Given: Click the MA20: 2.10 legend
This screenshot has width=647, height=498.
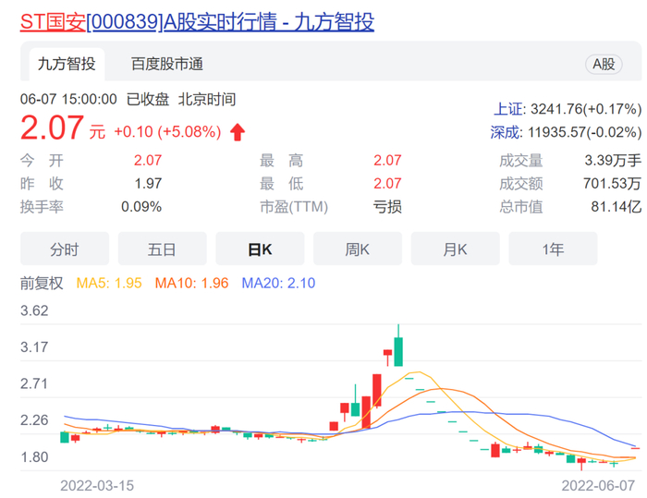Looking at the screenshot, I should click(x=278, y=283).
